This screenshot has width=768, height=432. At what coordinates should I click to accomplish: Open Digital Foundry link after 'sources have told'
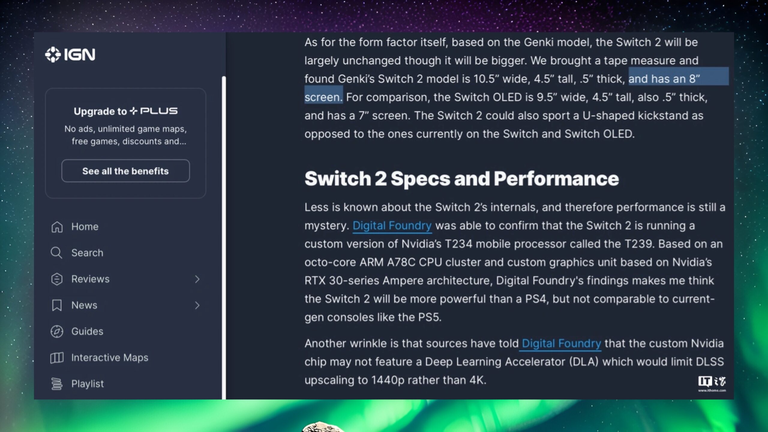pos(561,343)
